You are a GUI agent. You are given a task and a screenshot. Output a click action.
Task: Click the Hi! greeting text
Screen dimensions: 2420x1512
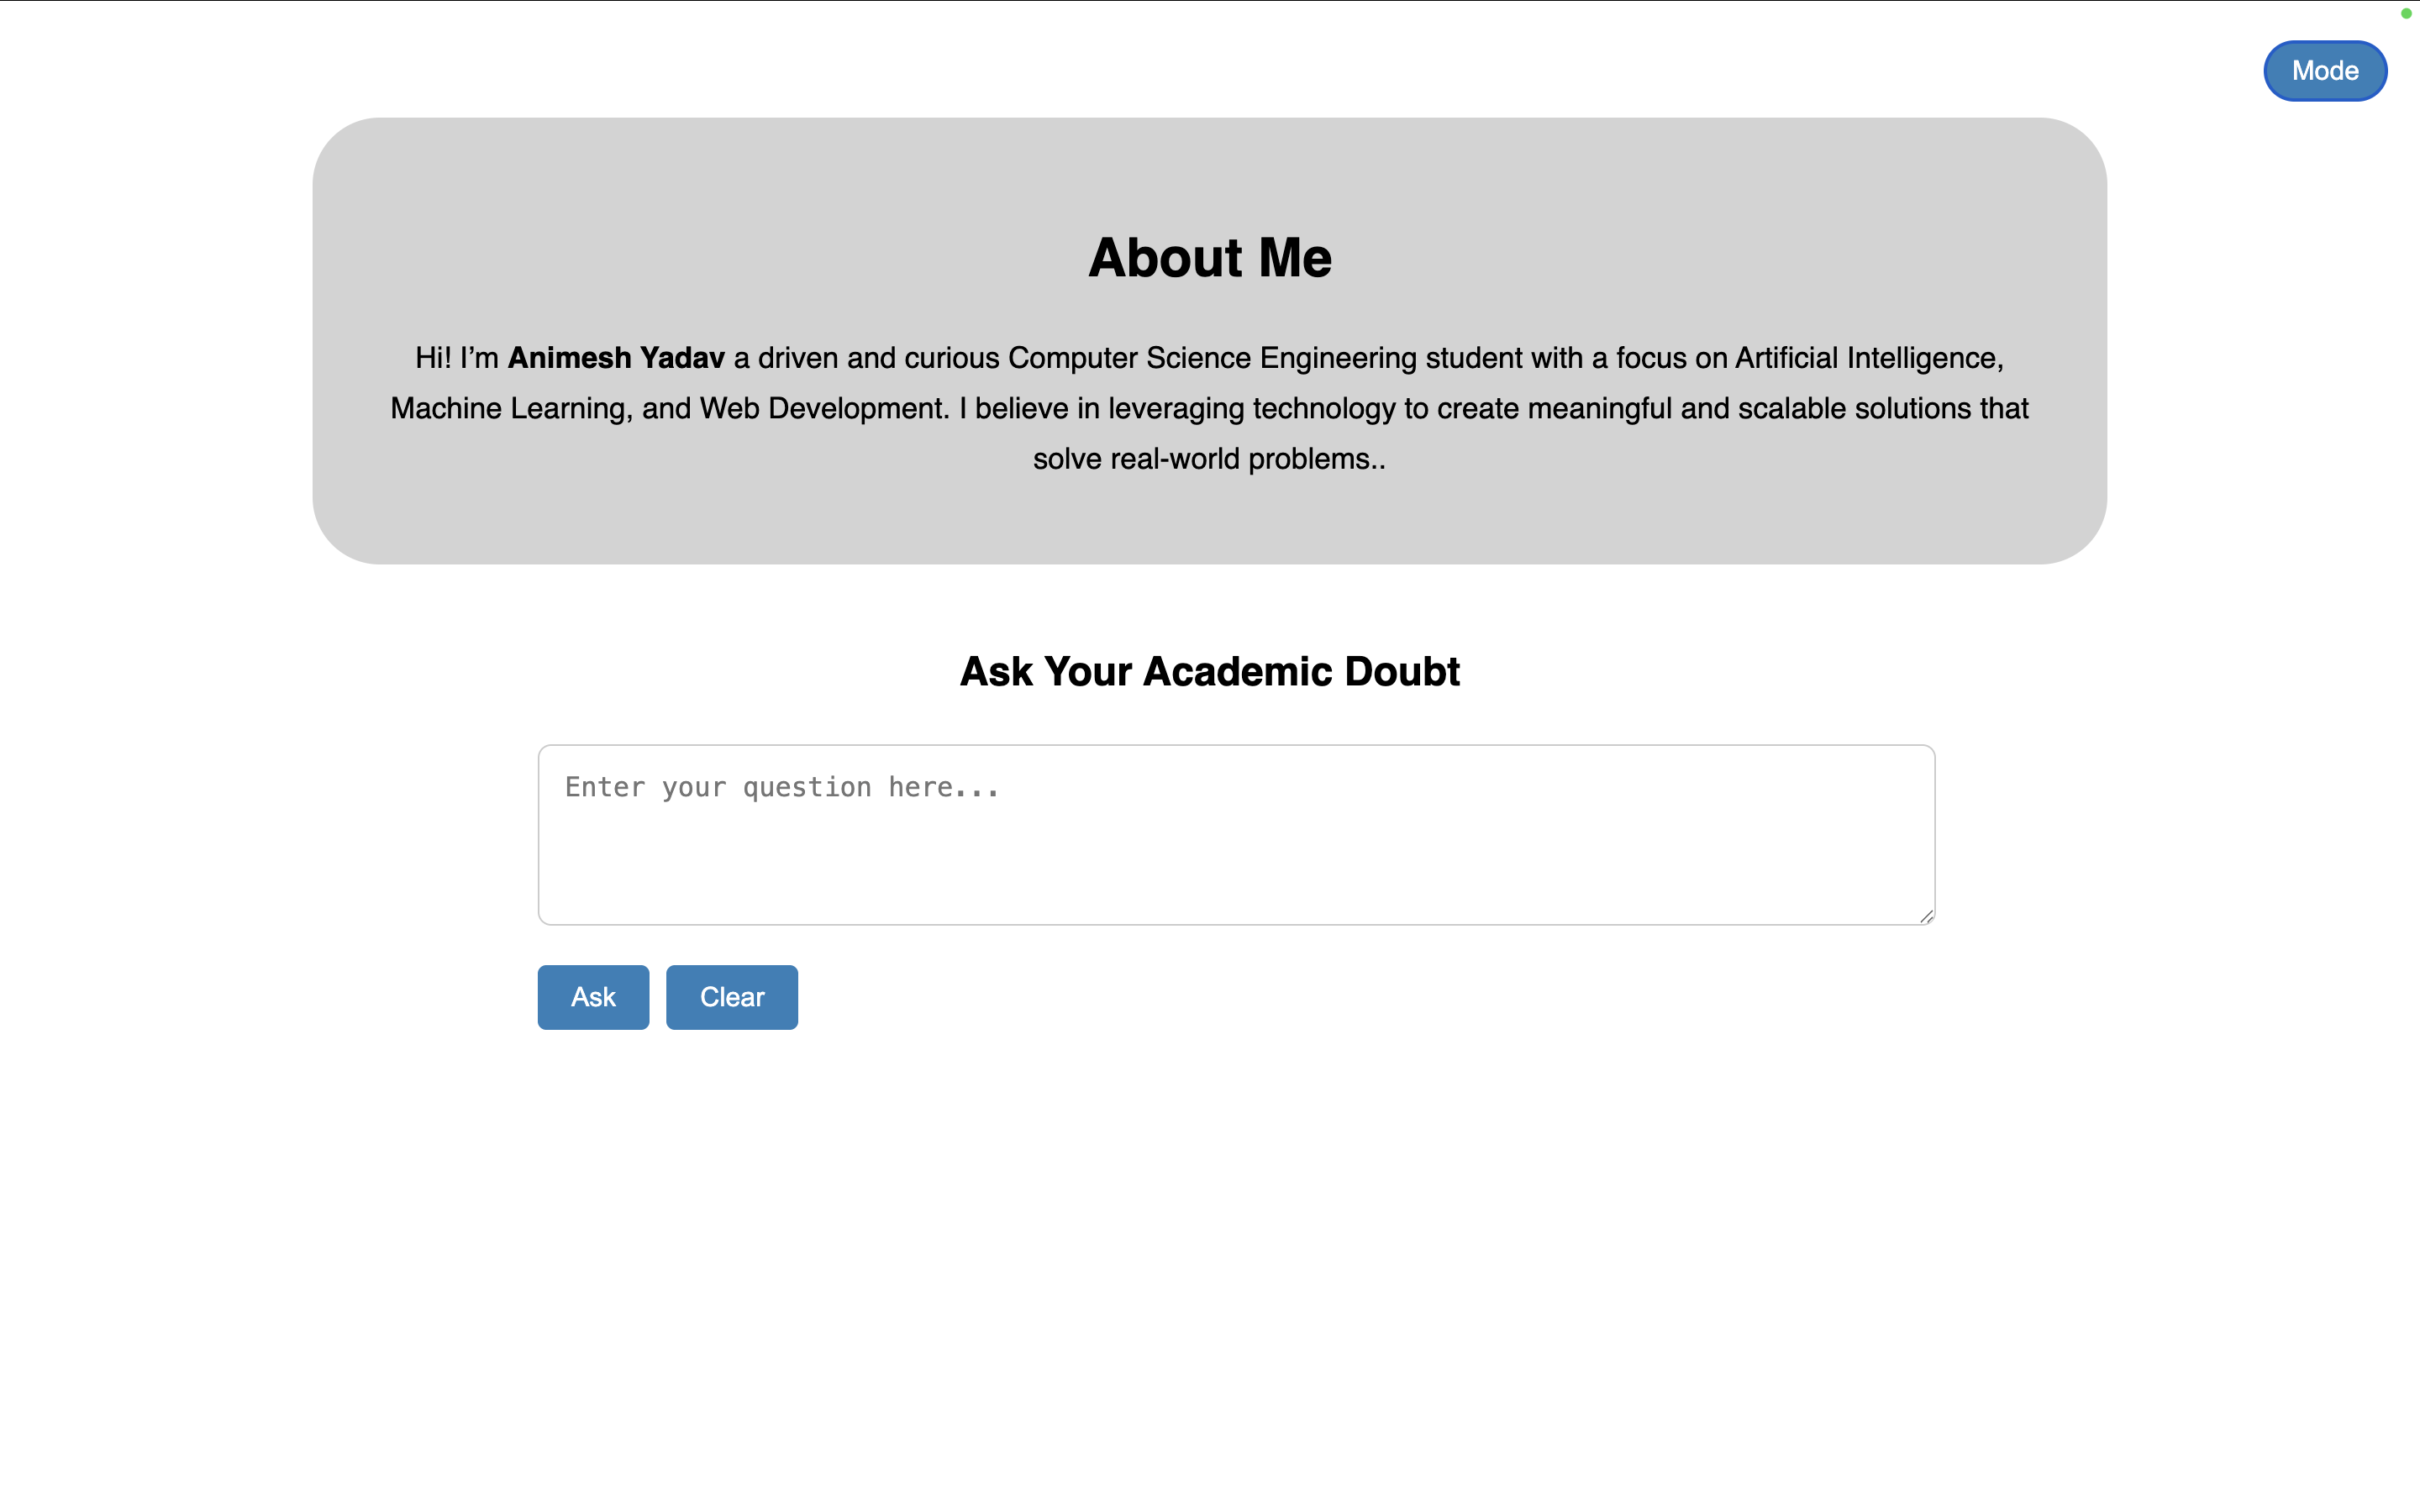(433, 358)
